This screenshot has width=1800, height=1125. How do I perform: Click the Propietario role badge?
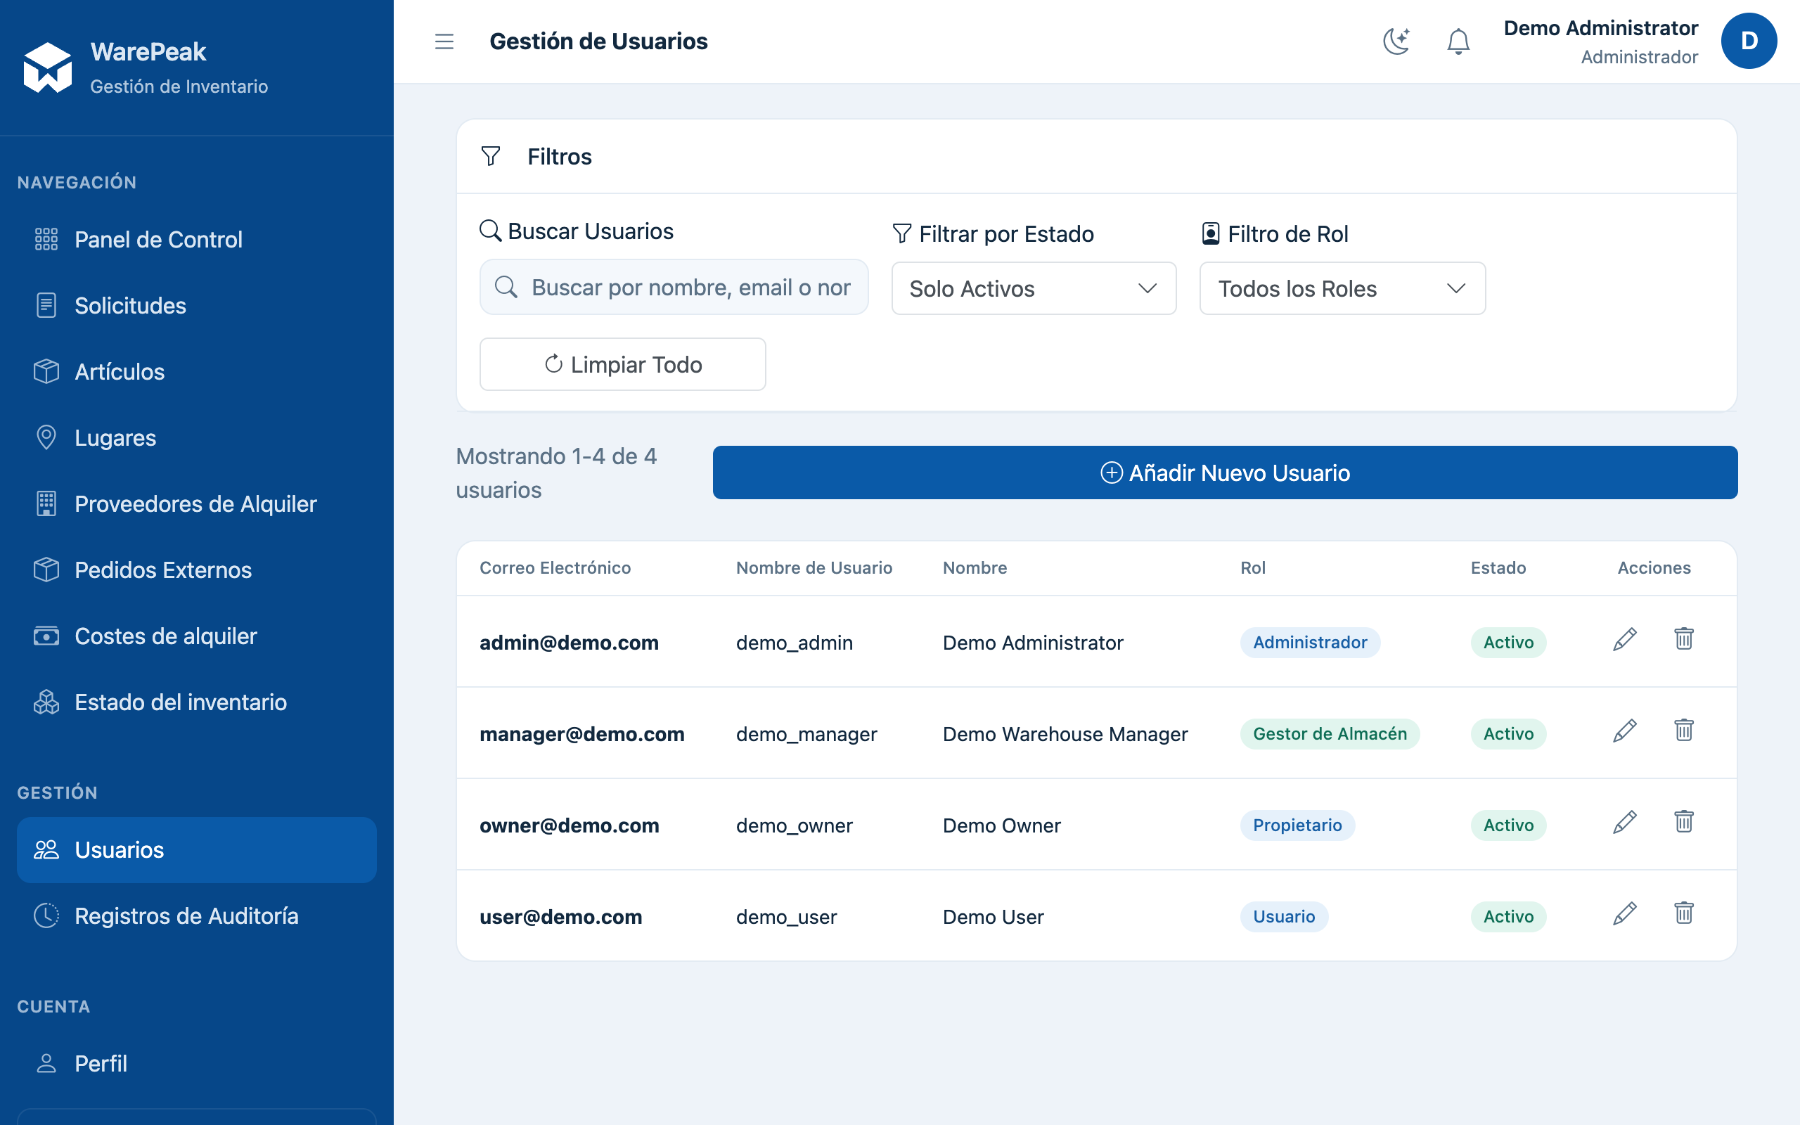point(1297,825)
